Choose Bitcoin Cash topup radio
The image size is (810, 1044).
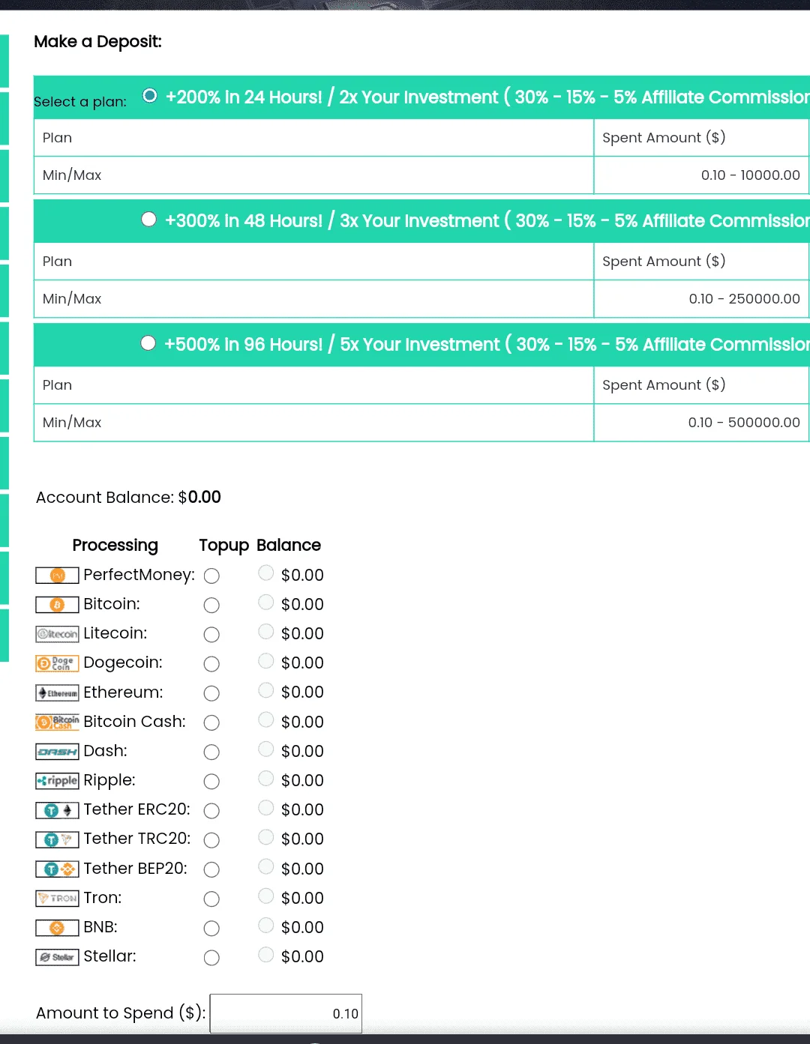[211, 722]
